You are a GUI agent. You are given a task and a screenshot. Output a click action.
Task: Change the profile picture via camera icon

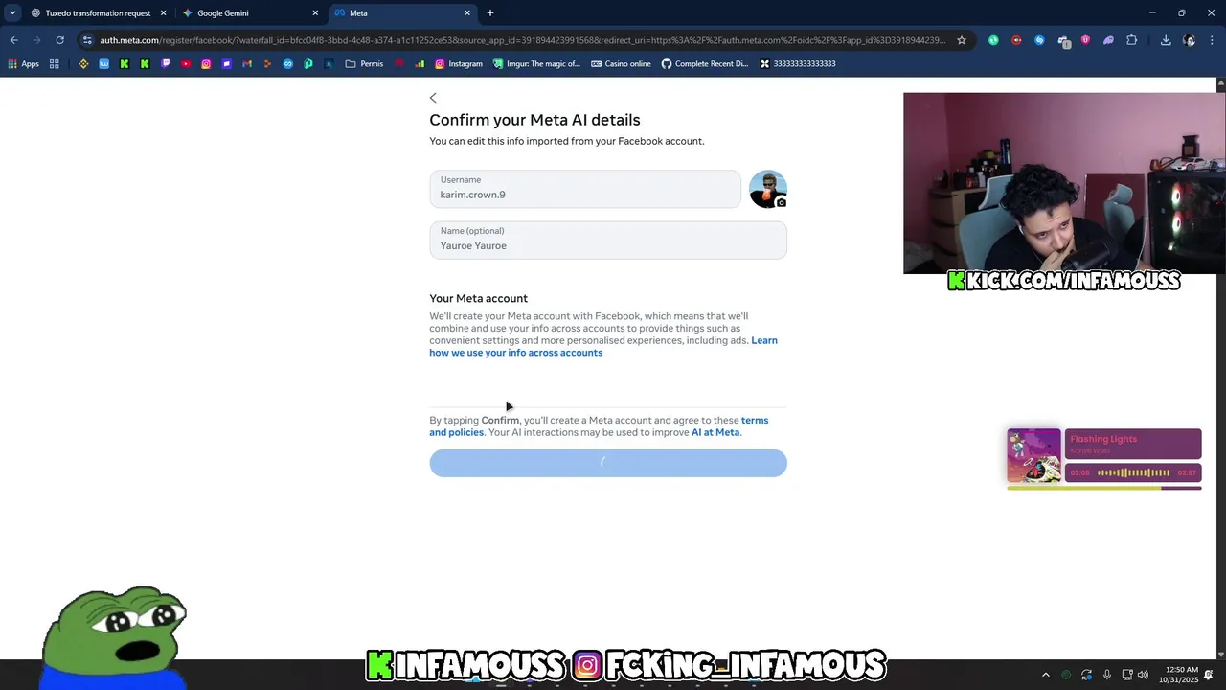point(781,202)
